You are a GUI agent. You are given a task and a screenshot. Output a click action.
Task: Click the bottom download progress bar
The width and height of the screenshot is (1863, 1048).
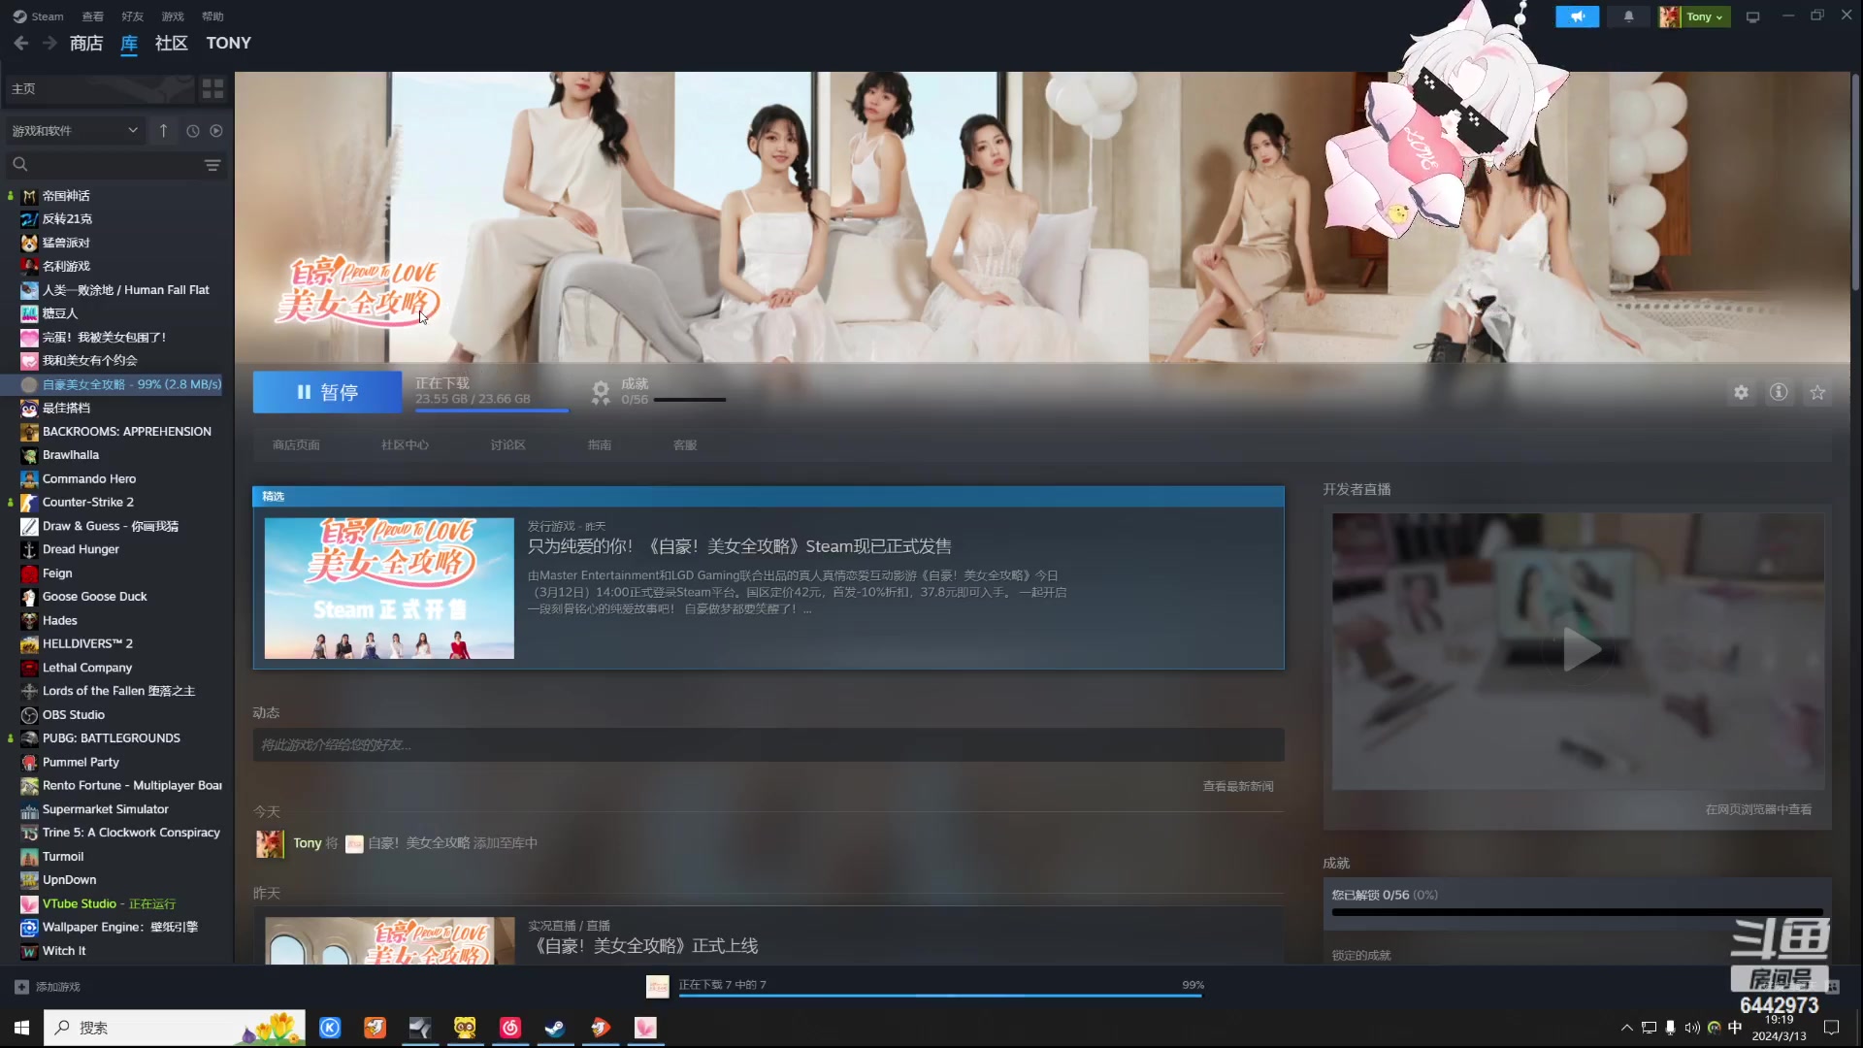(941, 996)
